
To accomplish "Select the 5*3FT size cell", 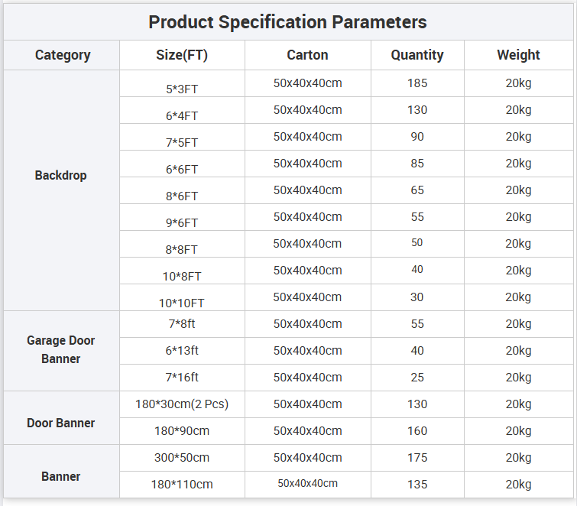I will (182, 89).
